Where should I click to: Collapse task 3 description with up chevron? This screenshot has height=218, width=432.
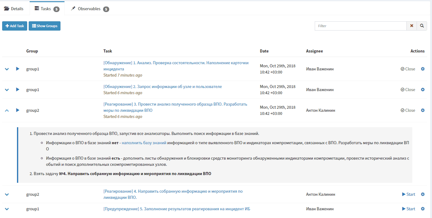7,110
